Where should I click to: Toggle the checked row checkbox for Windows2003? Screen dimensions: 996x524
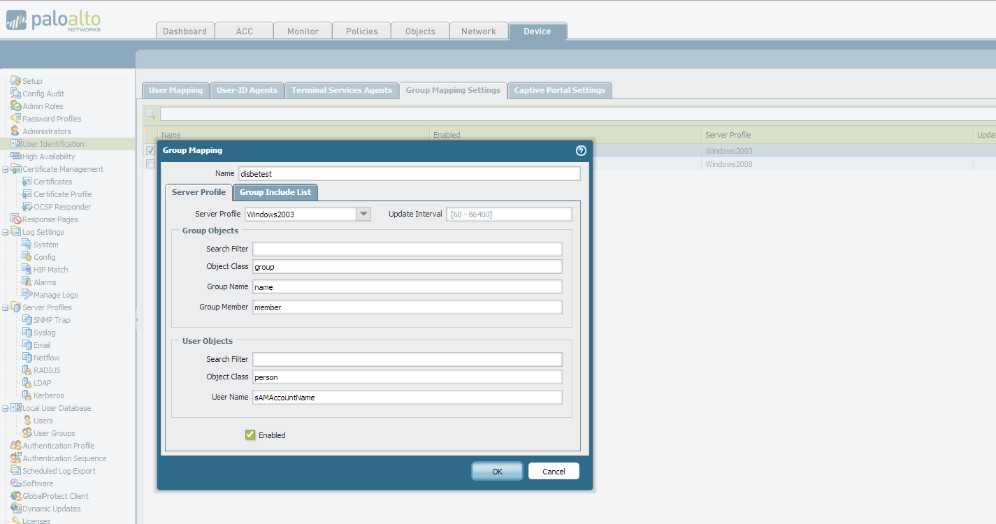(150, 150)
